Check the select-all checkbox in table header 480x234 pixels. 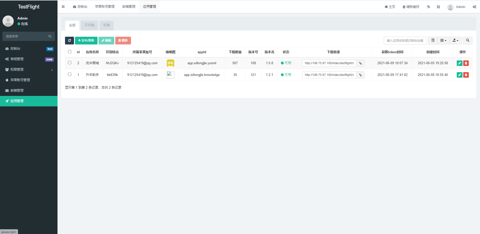(x=69, y=52)
